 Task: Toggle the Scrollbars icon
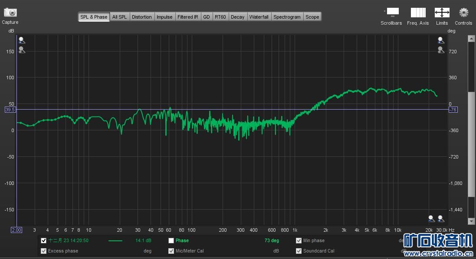392,12
